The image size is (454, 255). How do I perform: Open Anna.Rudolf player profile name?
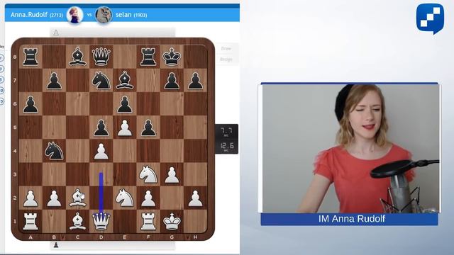pyautogui.click(x=29, y=14)
